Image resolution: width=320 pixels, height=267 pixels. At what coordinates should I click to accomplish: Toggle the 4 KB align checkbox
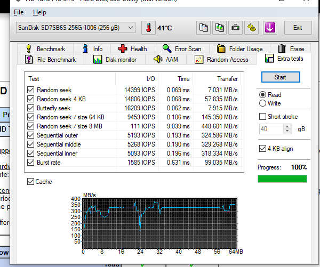pos(262,149)
